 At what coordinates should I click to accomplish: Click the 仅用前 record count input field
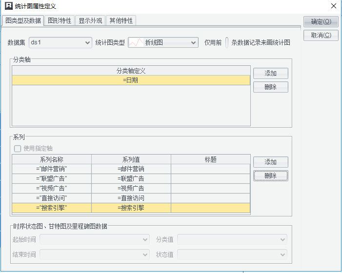click(x=227, y=42)
